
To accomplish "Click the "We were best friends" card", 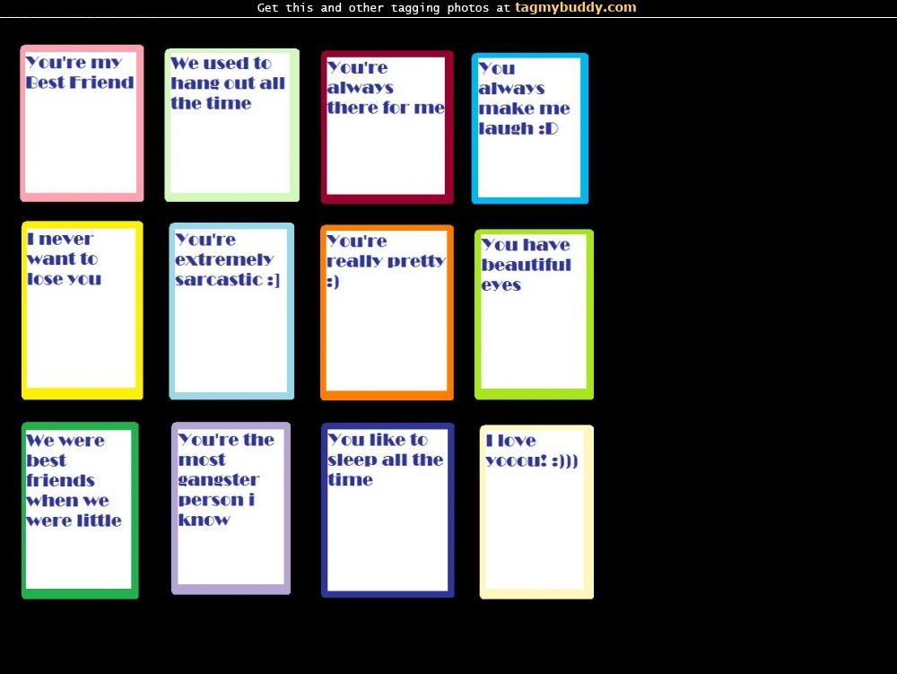I will (80, 511).
